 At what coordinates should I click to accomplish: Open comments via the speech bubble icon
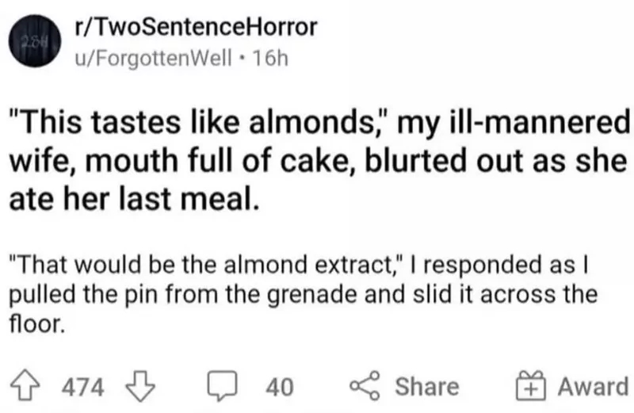222,385
